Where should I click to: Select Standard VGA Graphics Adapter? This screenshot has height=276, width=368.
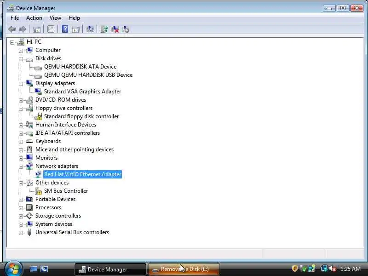[x=83, y=92]
